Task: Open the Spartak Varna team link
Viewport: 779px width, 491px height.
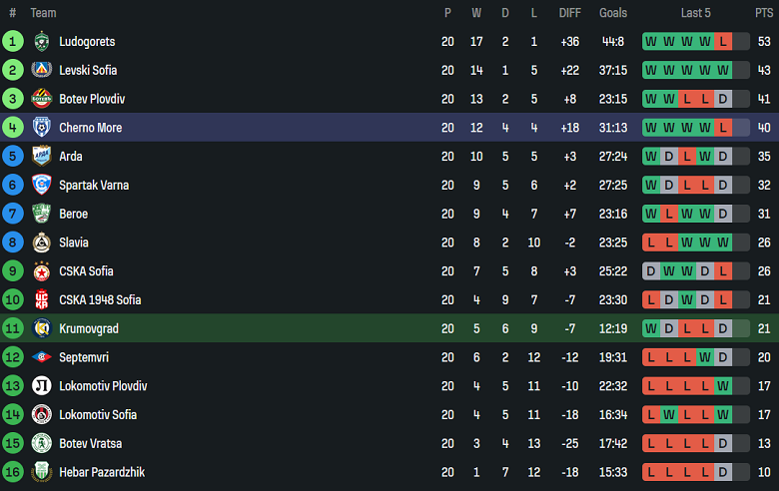Action: click(94, 186)
